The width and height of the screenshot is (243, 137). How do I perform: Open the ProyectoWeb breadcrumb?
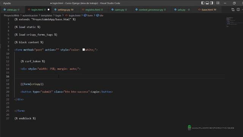point(11,15)
